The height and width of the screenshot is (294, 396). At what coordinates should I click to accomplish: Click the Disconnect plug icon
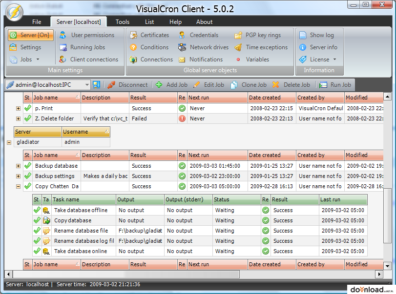(111, 85)
